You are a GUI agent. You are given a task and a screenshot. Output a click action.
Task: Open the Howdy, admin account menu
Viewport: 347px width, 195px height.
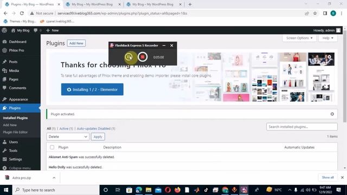327,30
